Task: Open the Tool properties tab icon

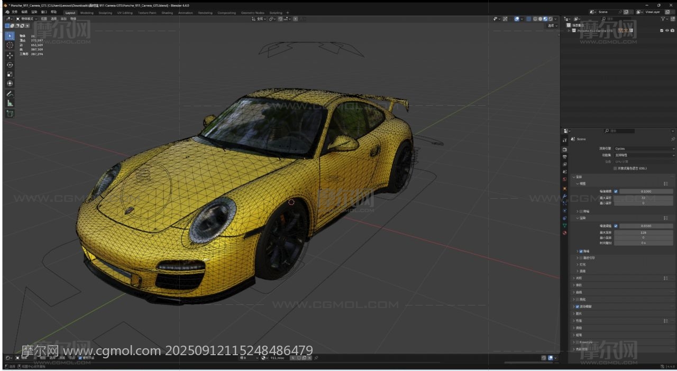Action: click(565, 140)
